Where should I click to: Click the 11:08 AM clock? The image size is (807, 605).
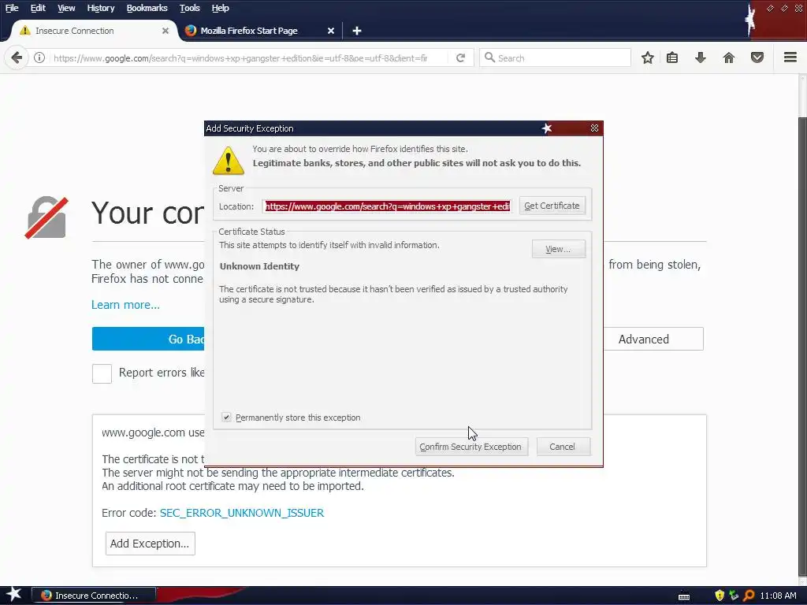pos(778,596)
